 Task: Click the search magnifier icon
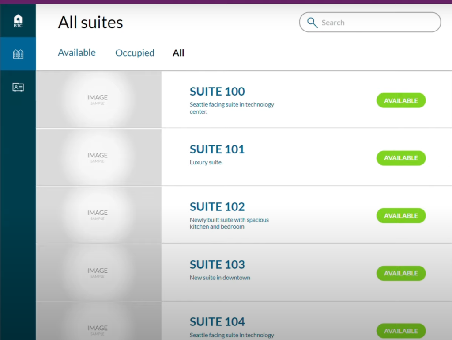[312, 23]
